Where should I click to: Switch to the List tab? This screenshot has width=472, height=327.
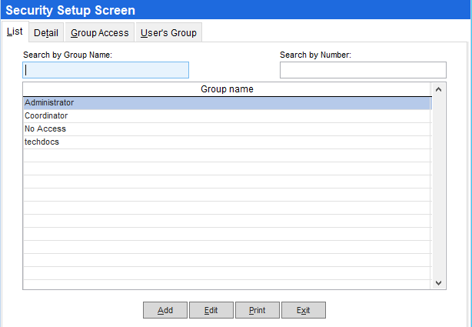tap(15, 32)
